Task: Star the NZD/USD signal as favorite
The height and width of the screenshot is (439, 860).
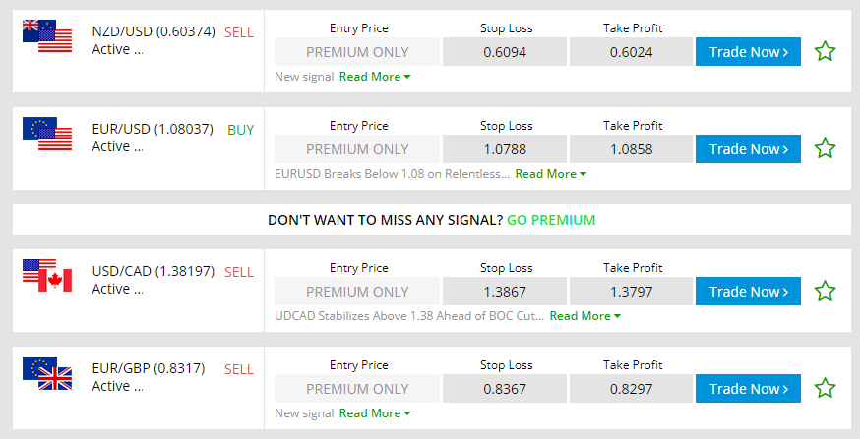Action: point(825,51)
